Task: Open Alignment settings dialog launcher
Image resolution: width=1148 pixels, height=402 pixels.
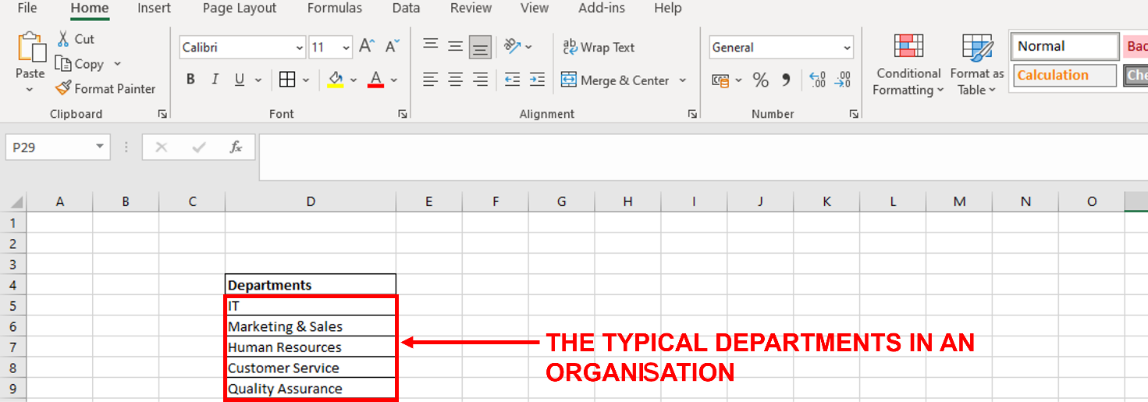Action: (x=692, y=114)
